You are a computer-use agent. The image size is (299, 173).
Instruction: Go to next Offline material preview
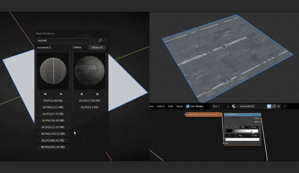click(97, 94)
